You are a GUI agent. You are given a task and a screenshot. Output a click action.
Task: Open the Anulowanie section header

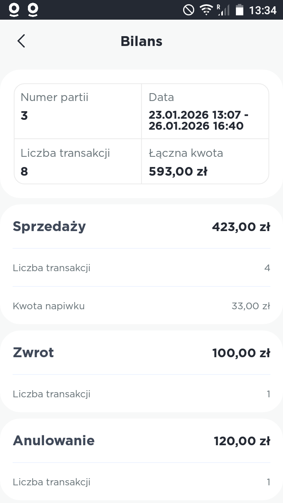point(54,441)
